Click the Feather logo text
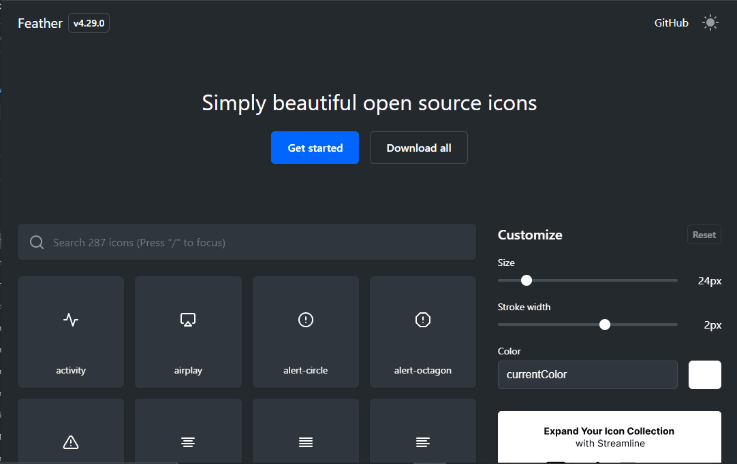The image size is (737, 464). (x=40, y=23)
